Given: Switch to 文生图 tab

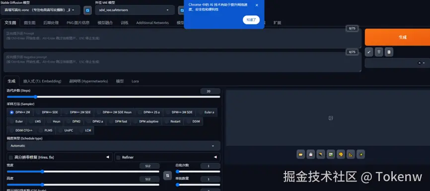Looking at the screenshot, I should (10, 23).
